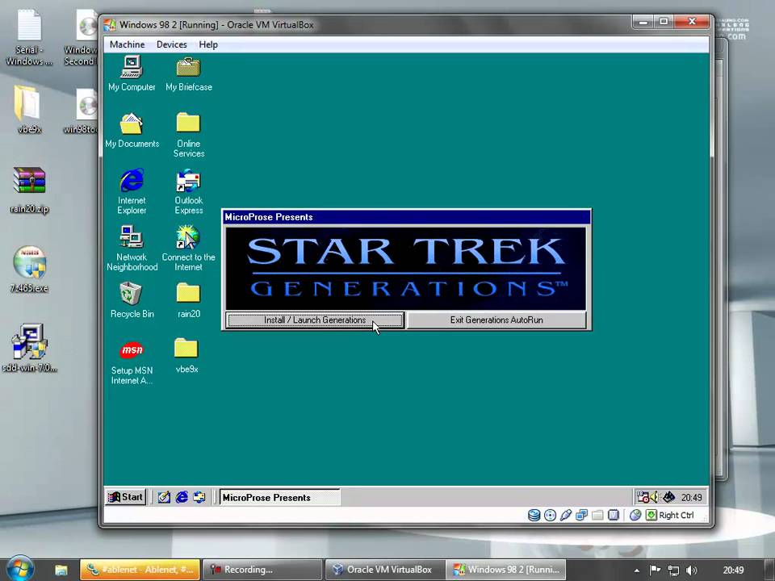Viewport: 775px width, 581px height.
Task: Click the VirtualBox mouse integration indicator
Action: [x=635, y=516]
